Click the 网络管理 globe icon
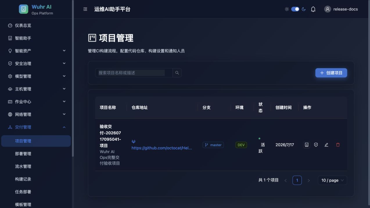This screenshot has width=370, height=208. (10, 115)
